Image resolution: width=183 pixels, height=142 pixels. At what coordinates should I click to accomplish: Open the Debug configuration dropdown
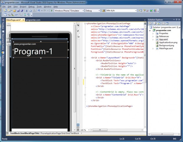[x=99, y=11]
